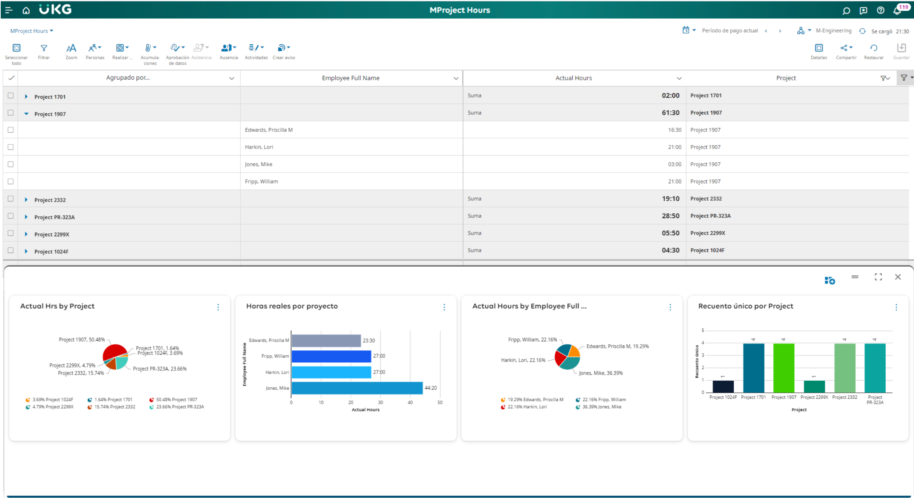This screenshot has width=914, height=498.
Task: Expand the Project 2332 group
Action: pyautogui.click(x=26, y=200)
